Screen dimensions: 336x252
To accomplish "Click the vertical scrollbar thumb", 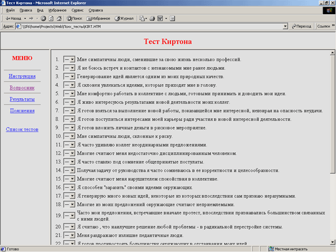I will click(332, 114).
